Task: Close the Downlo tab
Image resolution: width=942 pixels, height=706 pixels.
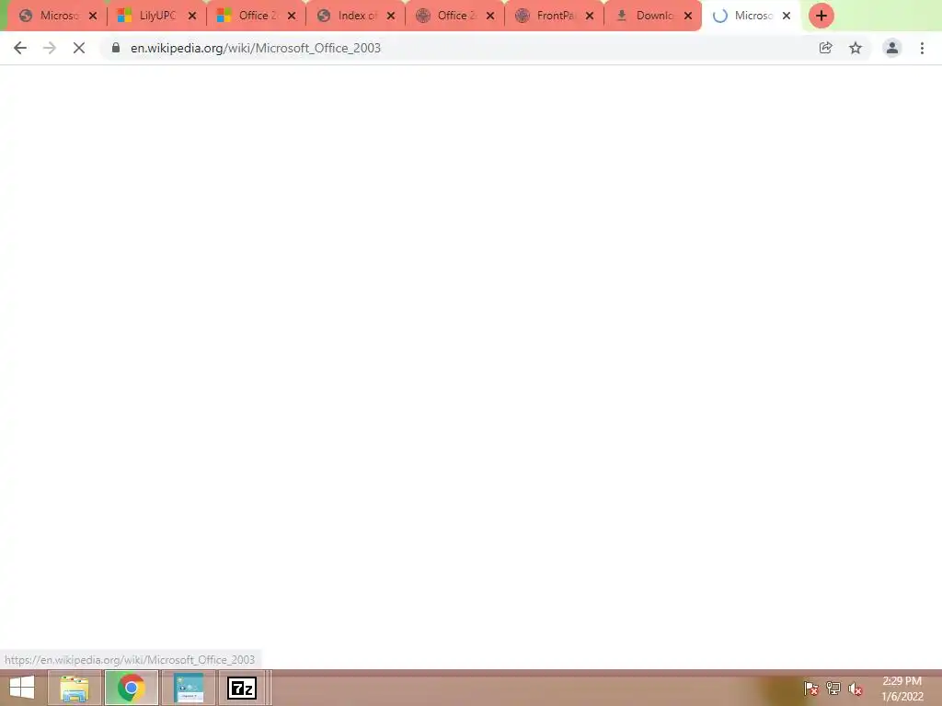Action: (x=688, y=17)
